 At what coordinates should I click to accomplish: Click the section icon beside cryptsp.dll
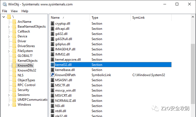53,24
